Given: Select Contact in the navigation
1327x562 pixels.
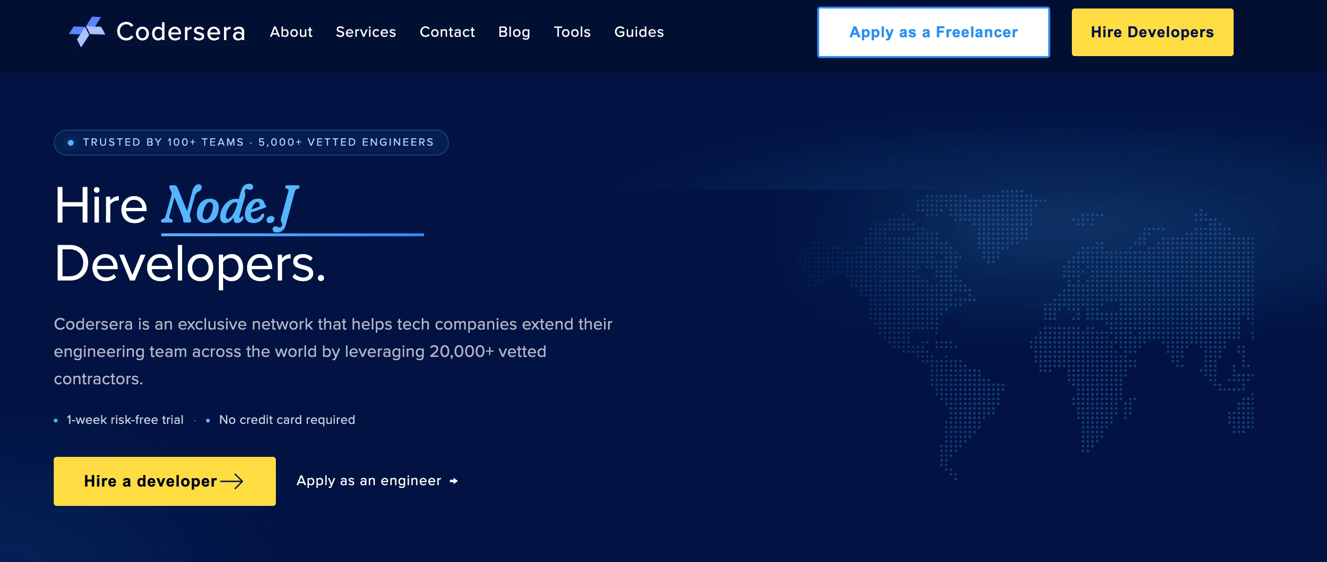Looking at the screenshot, I should point(447,32).
